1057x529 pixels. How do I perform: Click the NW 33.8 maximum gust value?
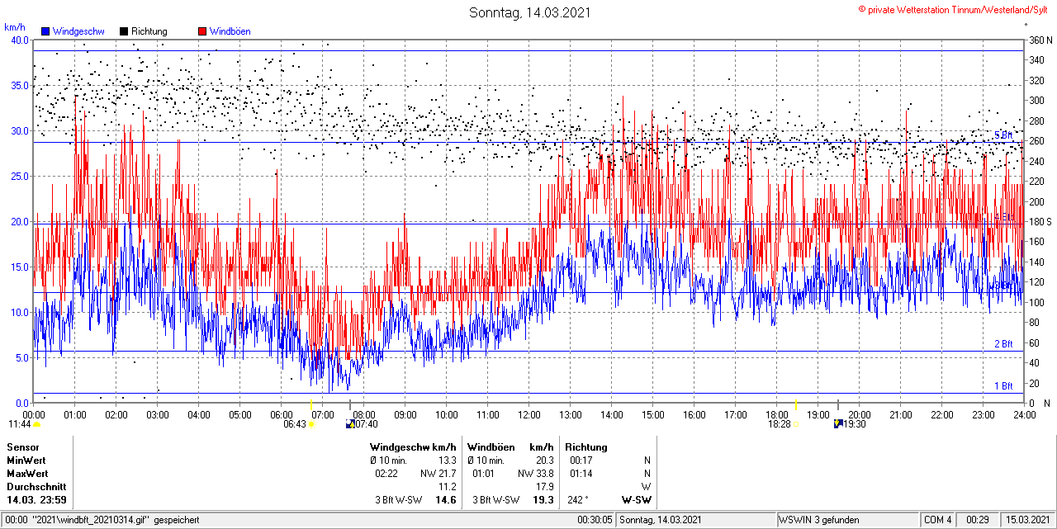(535, 474)
